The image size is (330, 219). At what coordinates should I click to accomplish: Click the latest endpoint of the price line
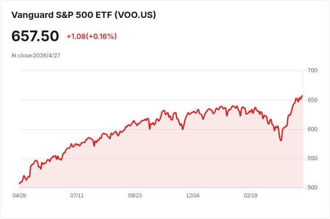click(x=302, y=96)
